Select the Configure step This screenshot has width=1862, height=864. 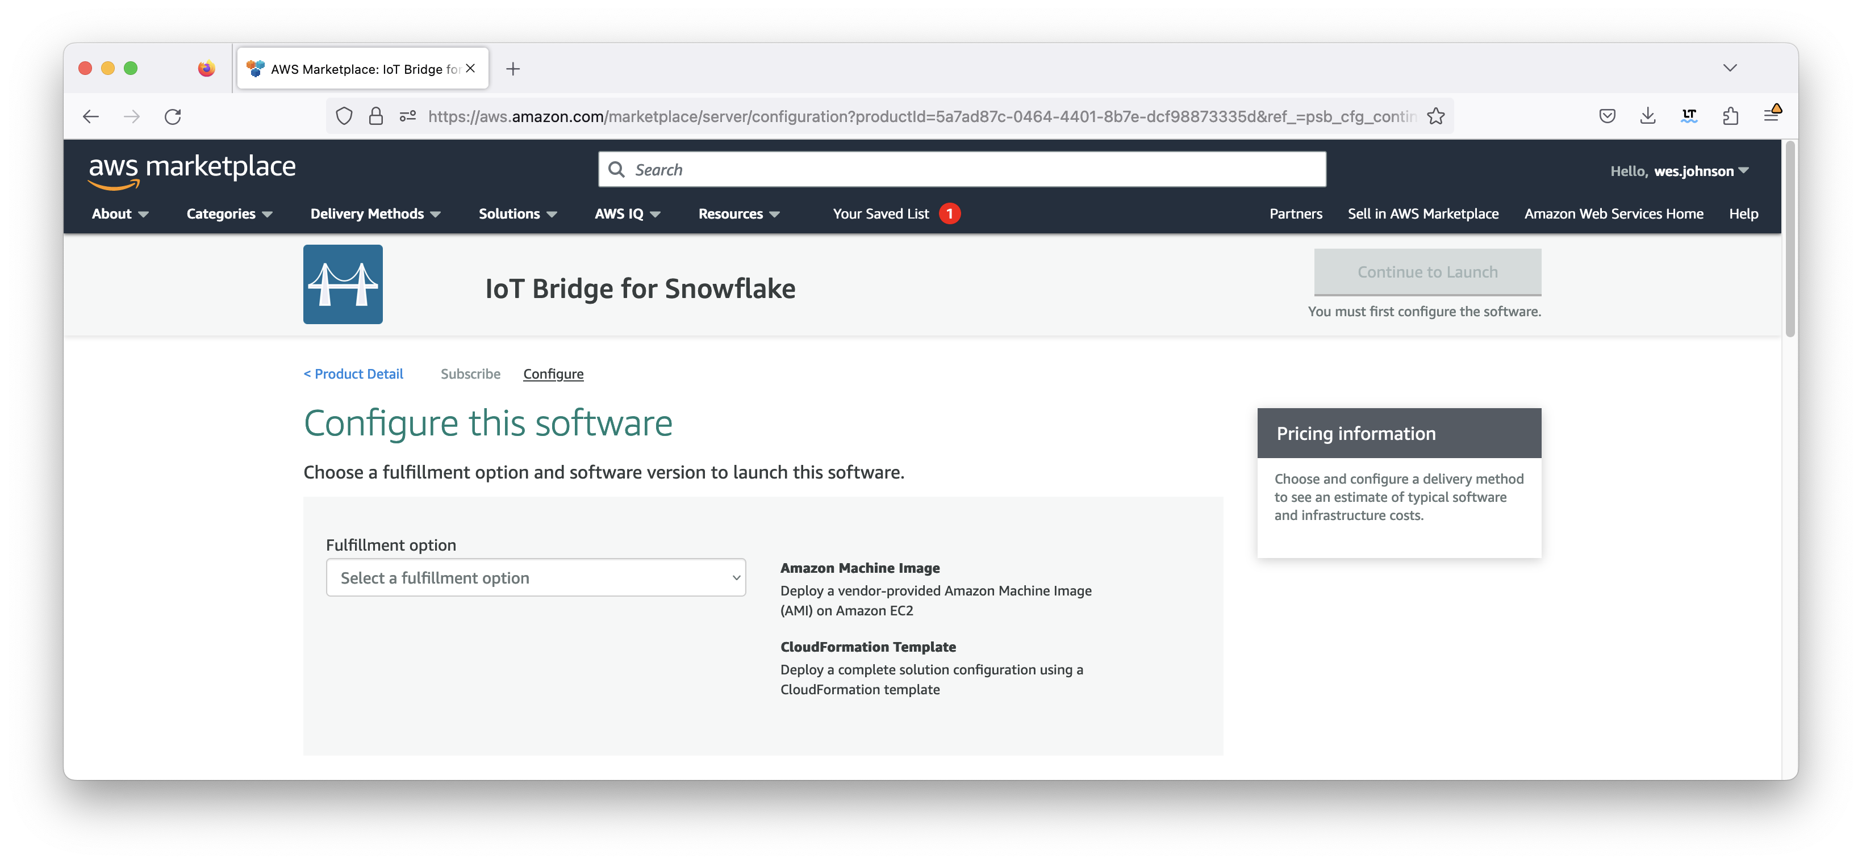tap(553, 374)
